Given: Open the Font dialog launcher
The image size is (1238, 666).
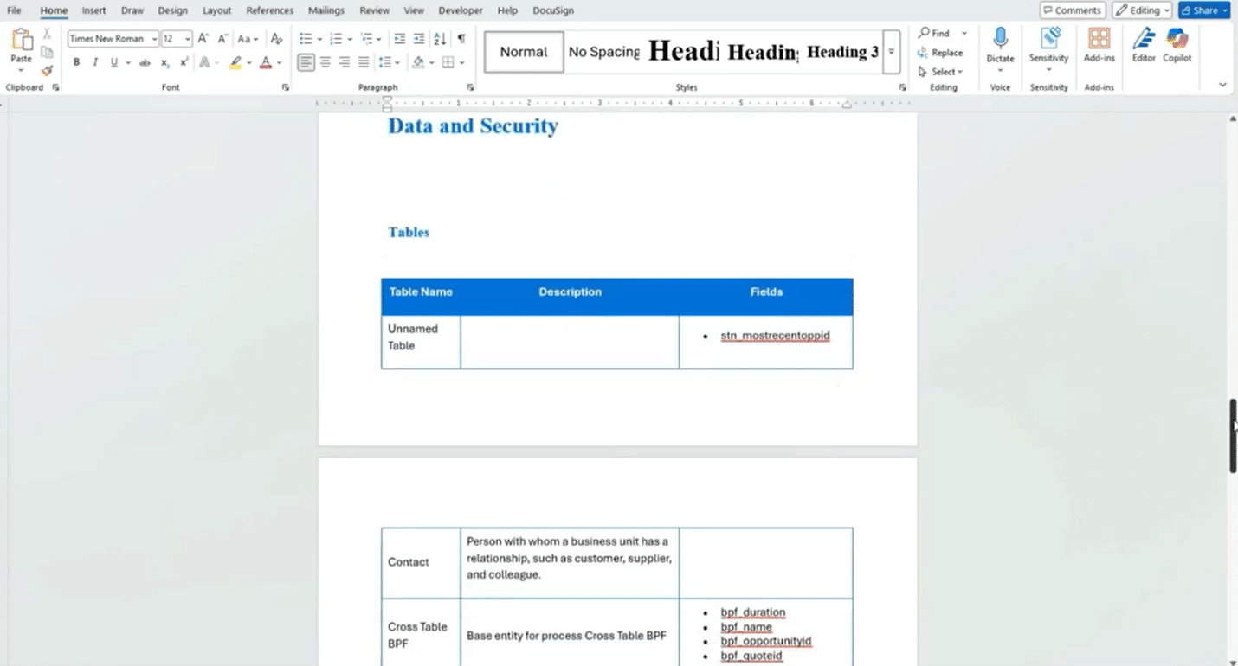Looking at the screenshot, I should pyautogui.click(x=285, y=87).
